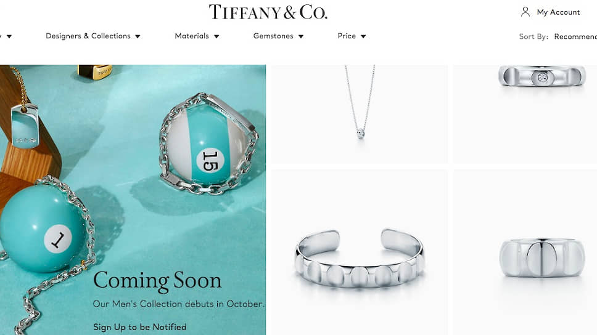Open the Sort By Recommended selector
Image resolution: width=597 pixels, height=335 pixels.
(x=575, y=36)
